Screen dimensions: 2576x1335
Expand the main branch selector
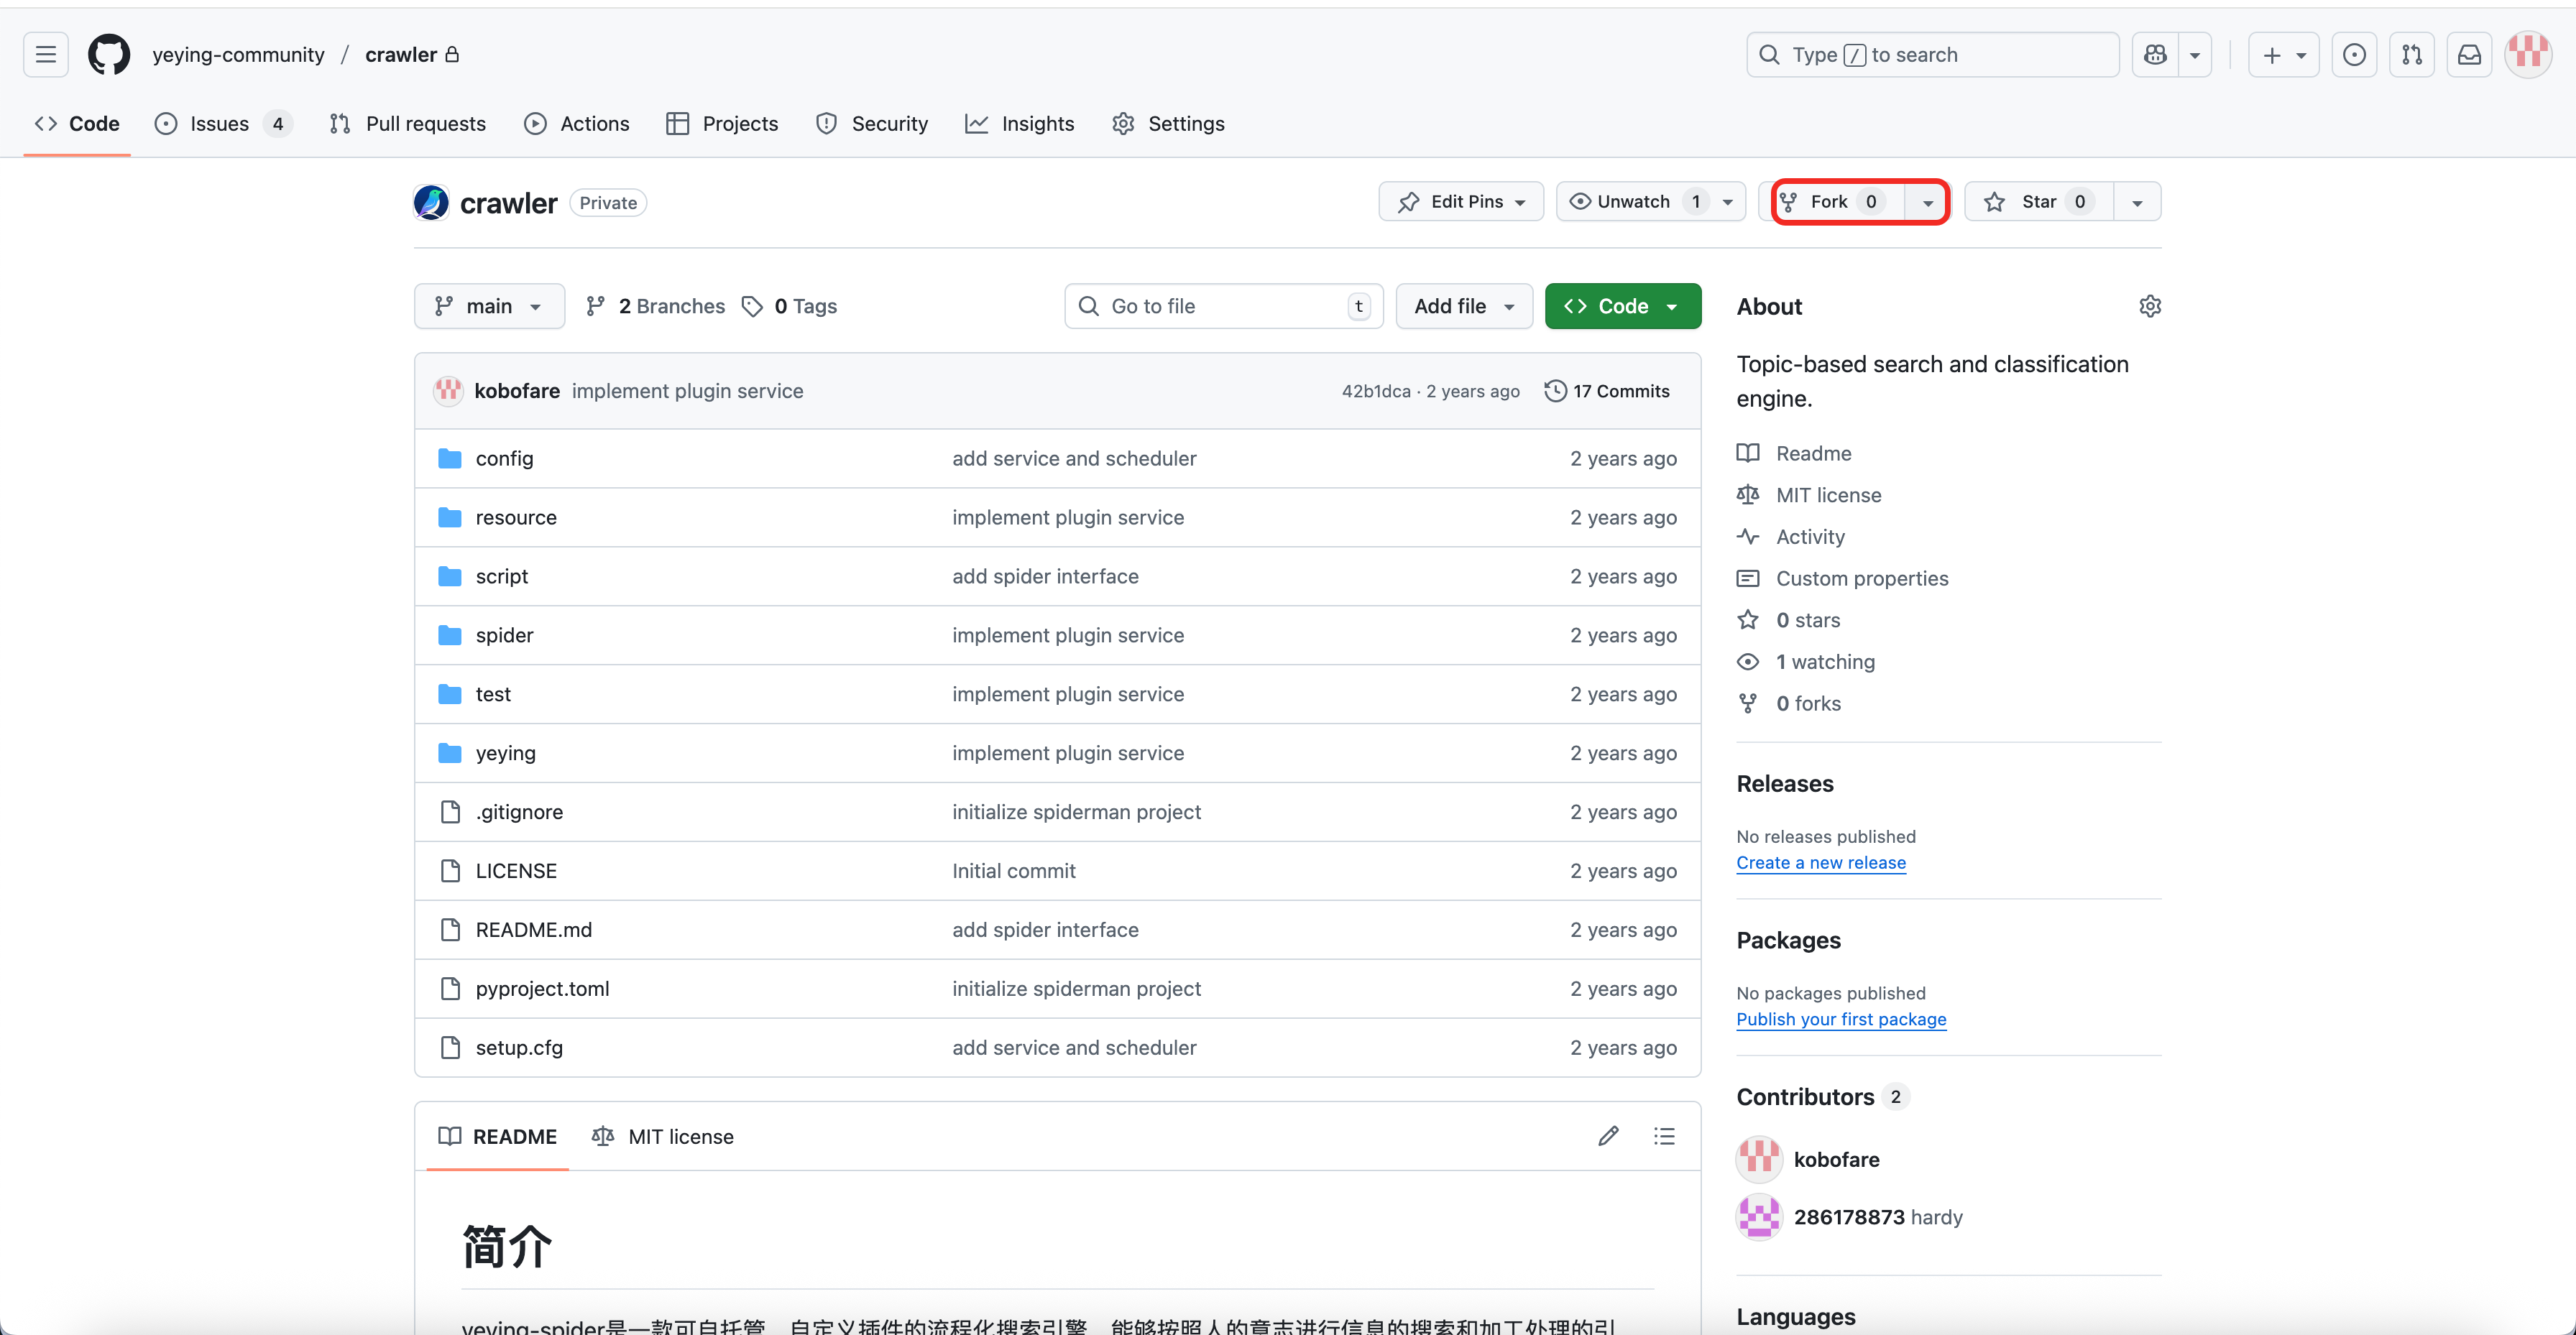click(489, 306)
